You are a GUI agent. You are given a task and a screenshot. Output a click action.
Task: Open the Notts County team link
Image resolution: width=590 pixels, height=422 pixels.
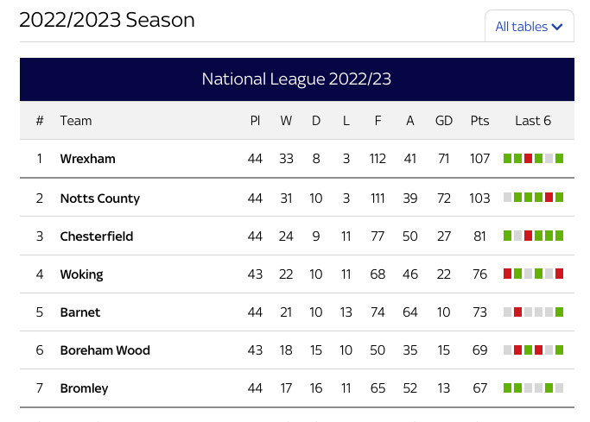click(x=100, y=198)
